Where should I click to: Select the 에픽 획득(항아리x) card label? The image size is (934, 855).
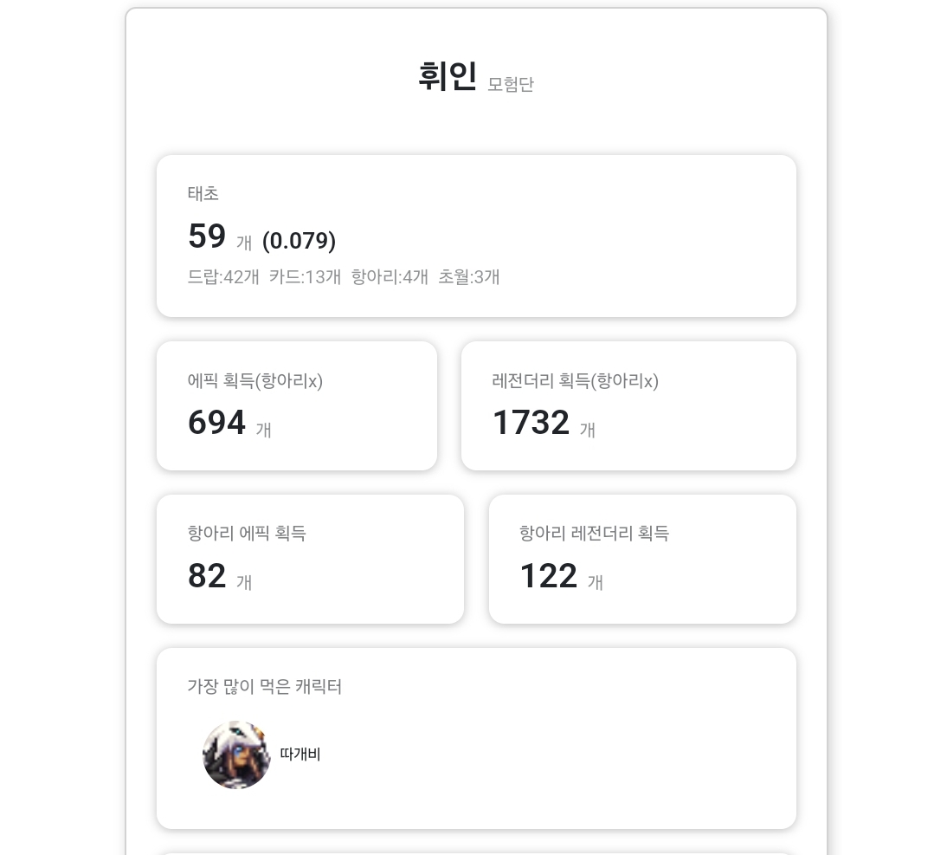pyautogui.click(x=255, y=381)
